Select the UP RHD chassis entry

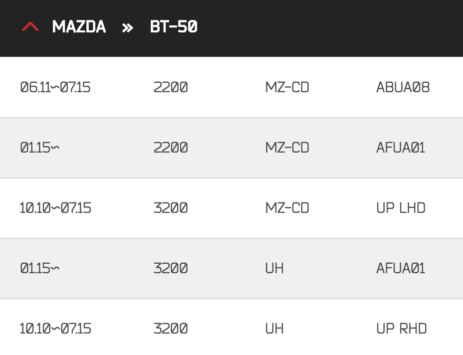point(401,329)
